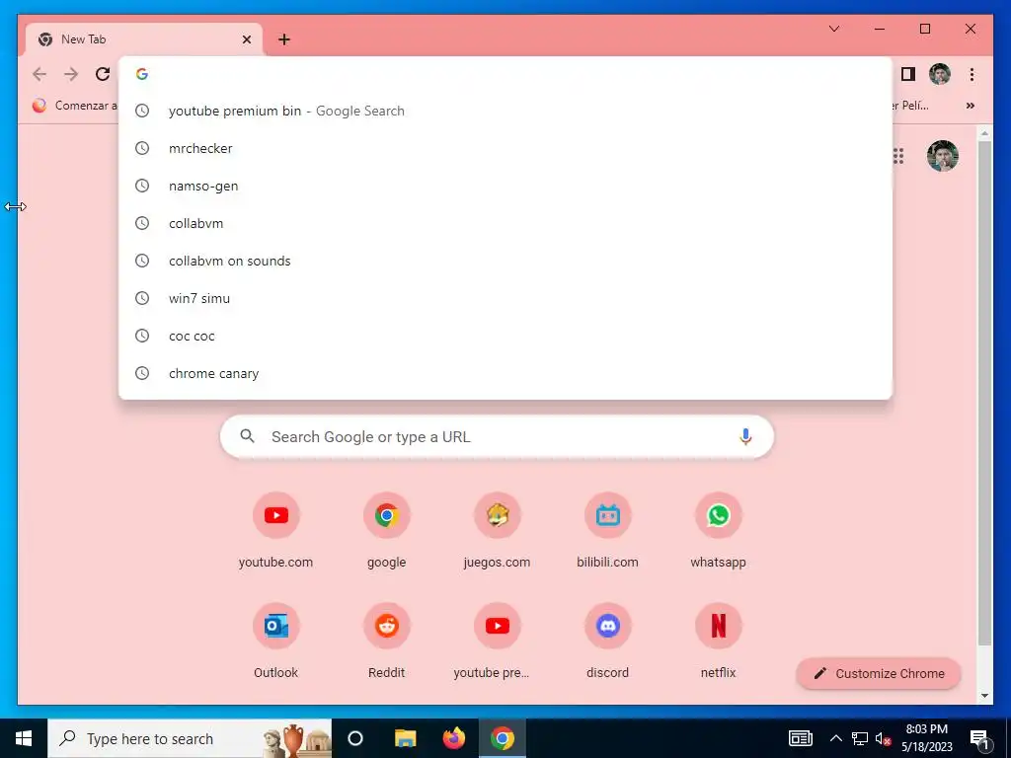Open discord shortcut tile
The height and width of the screenshot is (758, 1011).
point(608,642)
